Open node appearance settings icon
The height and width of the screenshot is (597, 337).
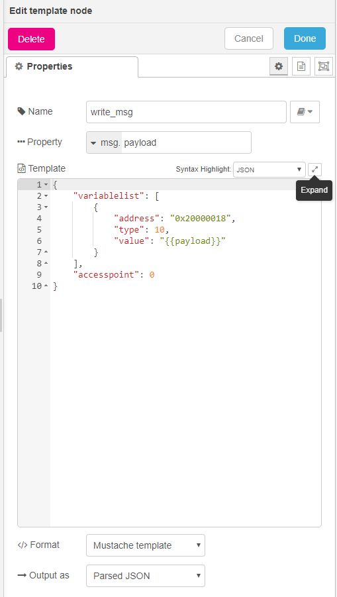(324, 66)
